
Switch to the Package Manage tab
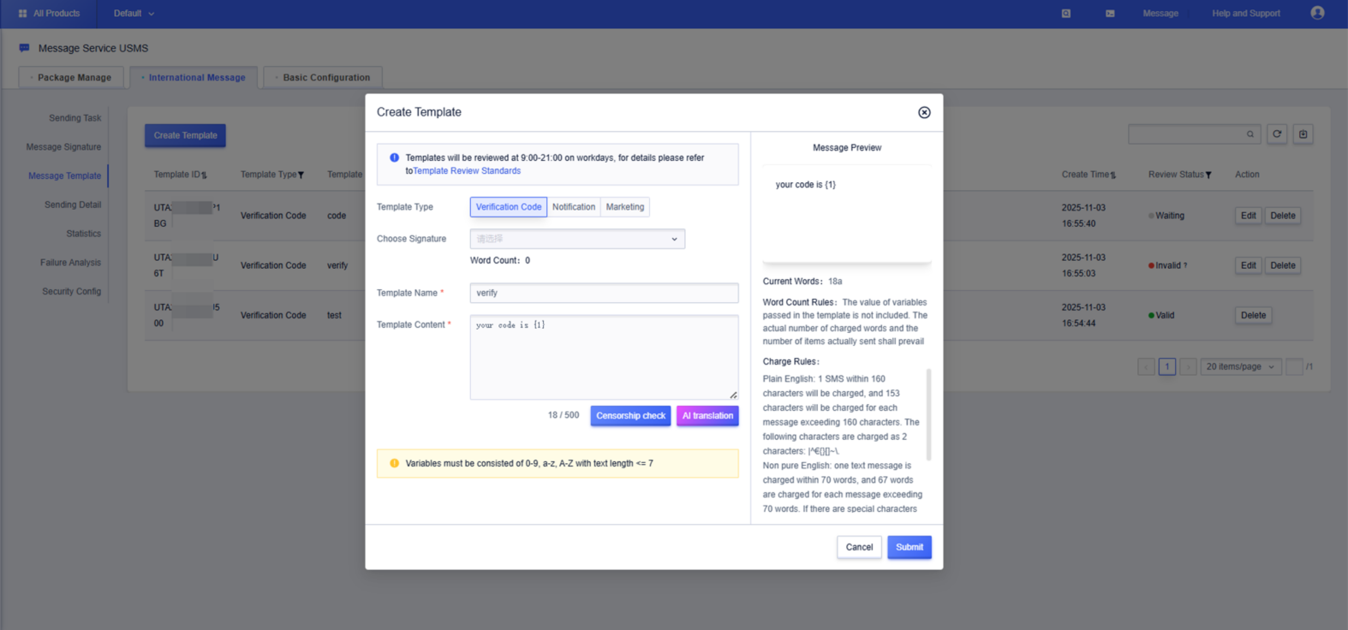tap(74, 77)
